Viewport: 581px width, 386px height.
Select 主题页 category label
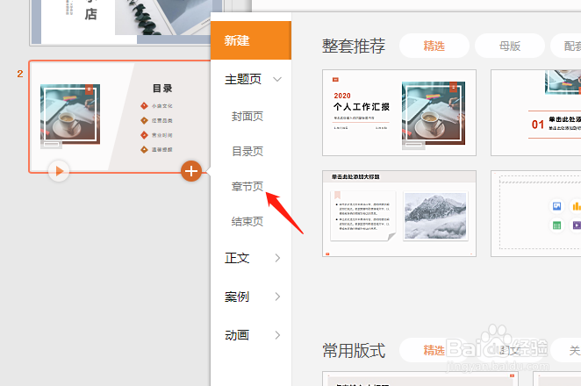243,79
